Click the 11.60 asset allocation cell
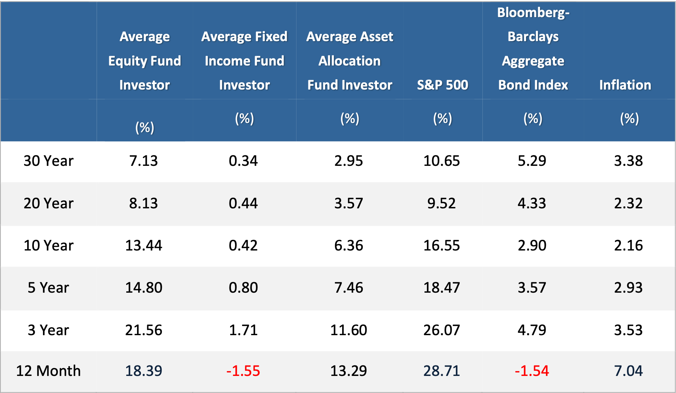Image resolution: width=676 pixels, height=393 pixels. (348, 330)
